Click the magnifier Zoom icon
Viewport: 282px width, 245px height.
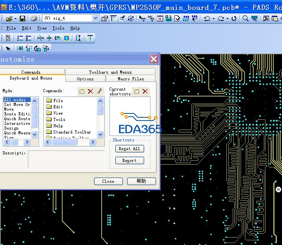pyautogui.click(x=245, y=19)
